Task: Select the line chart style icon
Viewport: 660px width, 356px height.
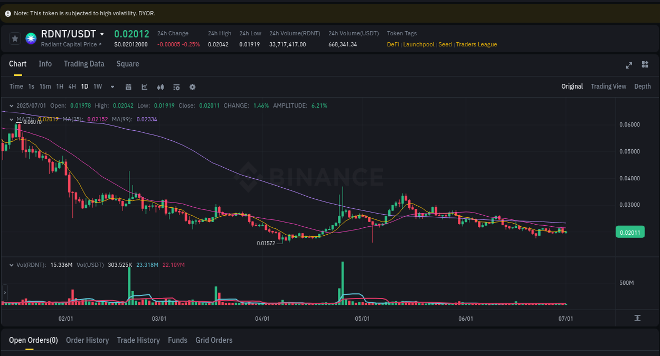Action: [144, 86]
